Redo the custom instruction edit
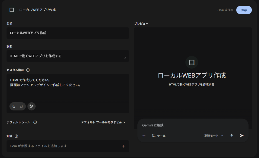Image resolution: width=259 pixels, height=158 pixels. pyautogui.click(x=21, y=107)
